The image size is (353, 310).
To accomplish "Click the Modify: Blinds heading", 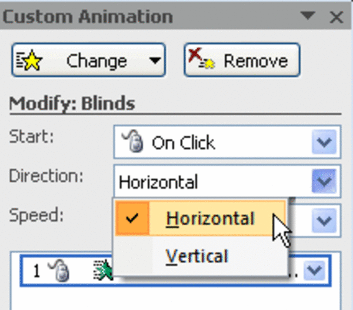I will (72, 105).
